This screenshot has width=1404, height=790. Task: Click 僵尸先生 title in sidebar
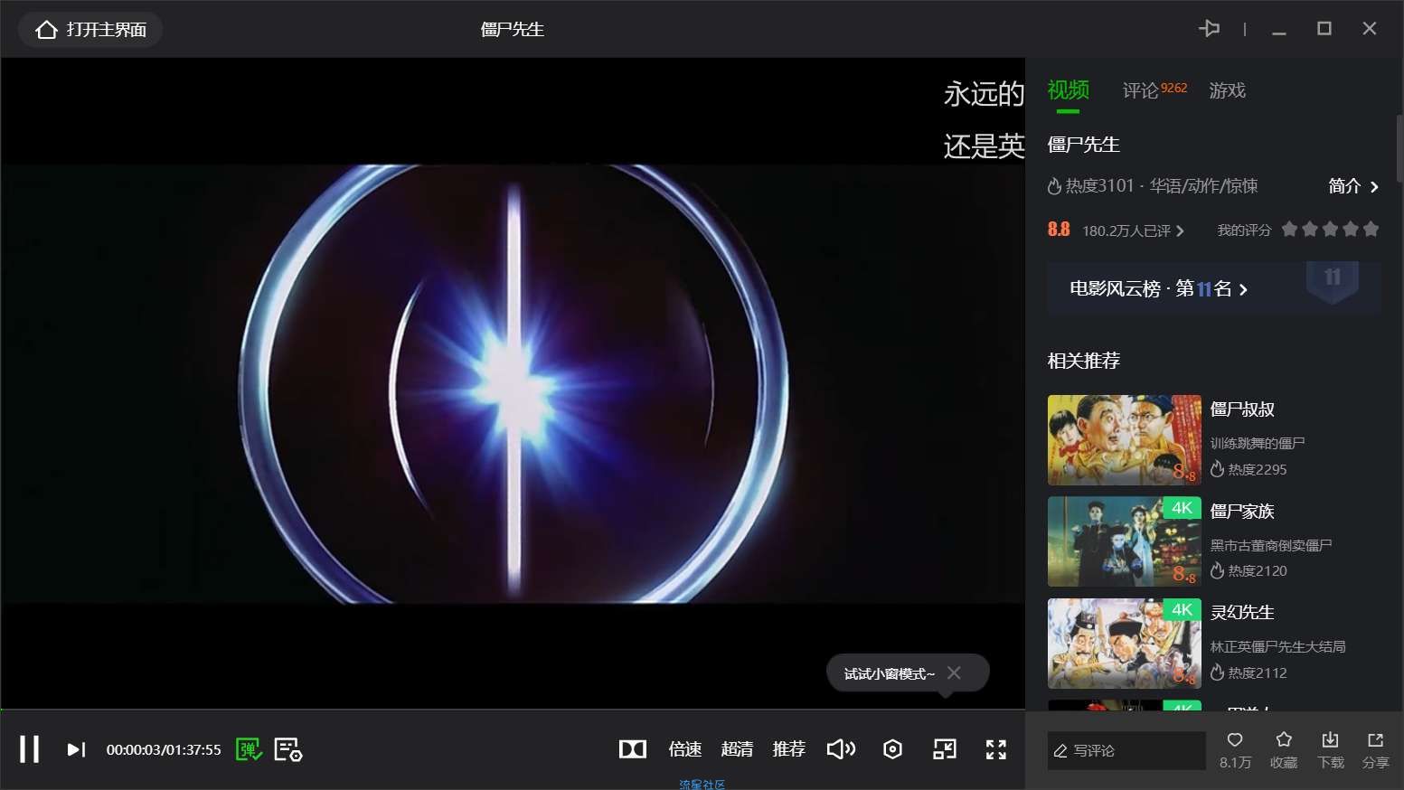1083,145
